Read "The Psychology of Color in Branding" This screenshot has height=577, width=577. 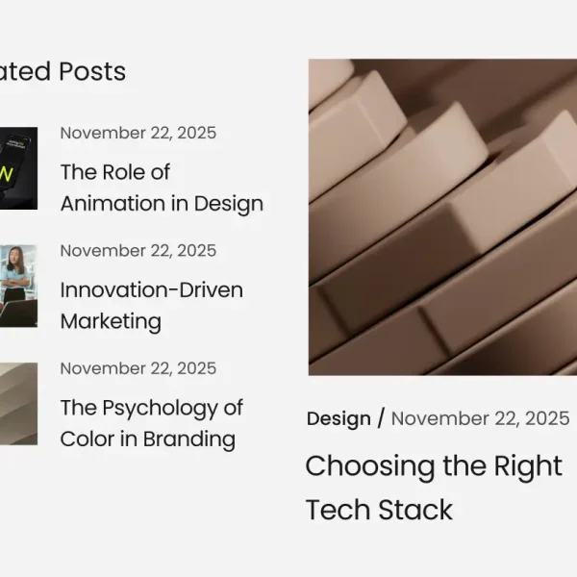151,423
